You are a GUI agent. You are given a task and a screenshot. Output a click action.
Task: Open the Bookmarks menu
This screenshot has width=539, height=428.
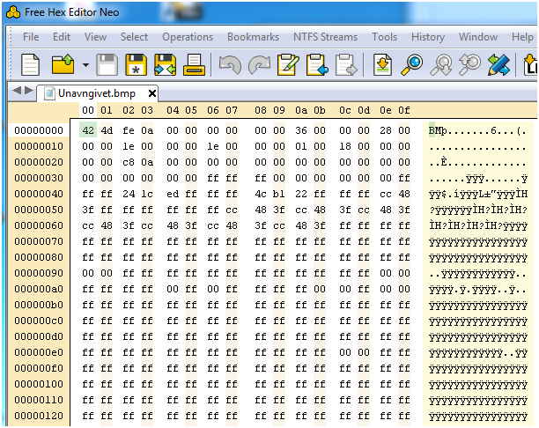pos(253,37)
